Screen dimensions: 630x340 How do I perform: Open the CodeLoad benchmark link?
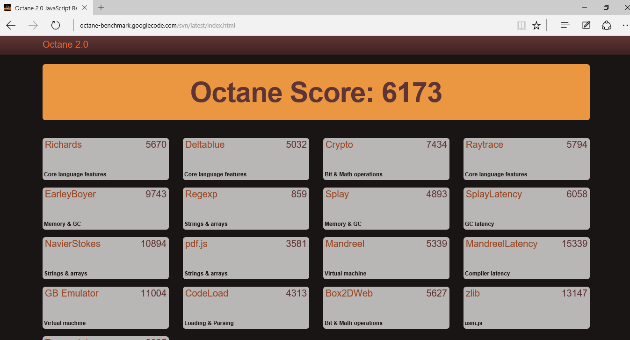point(207,293)
